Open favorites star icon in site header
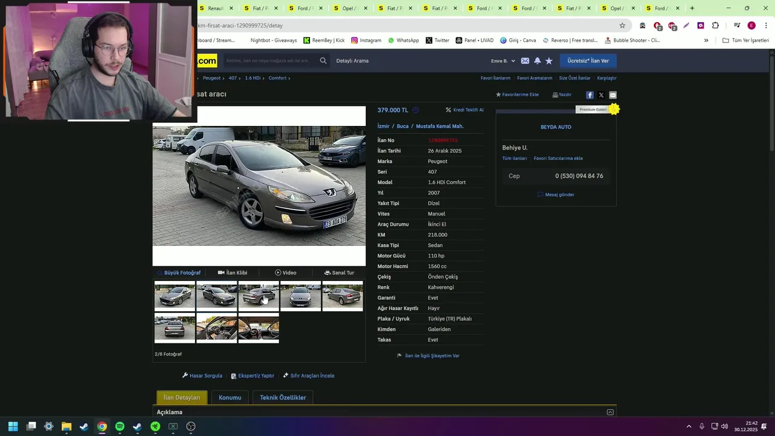This screenshot has height=436, width=775. [549, 61]
